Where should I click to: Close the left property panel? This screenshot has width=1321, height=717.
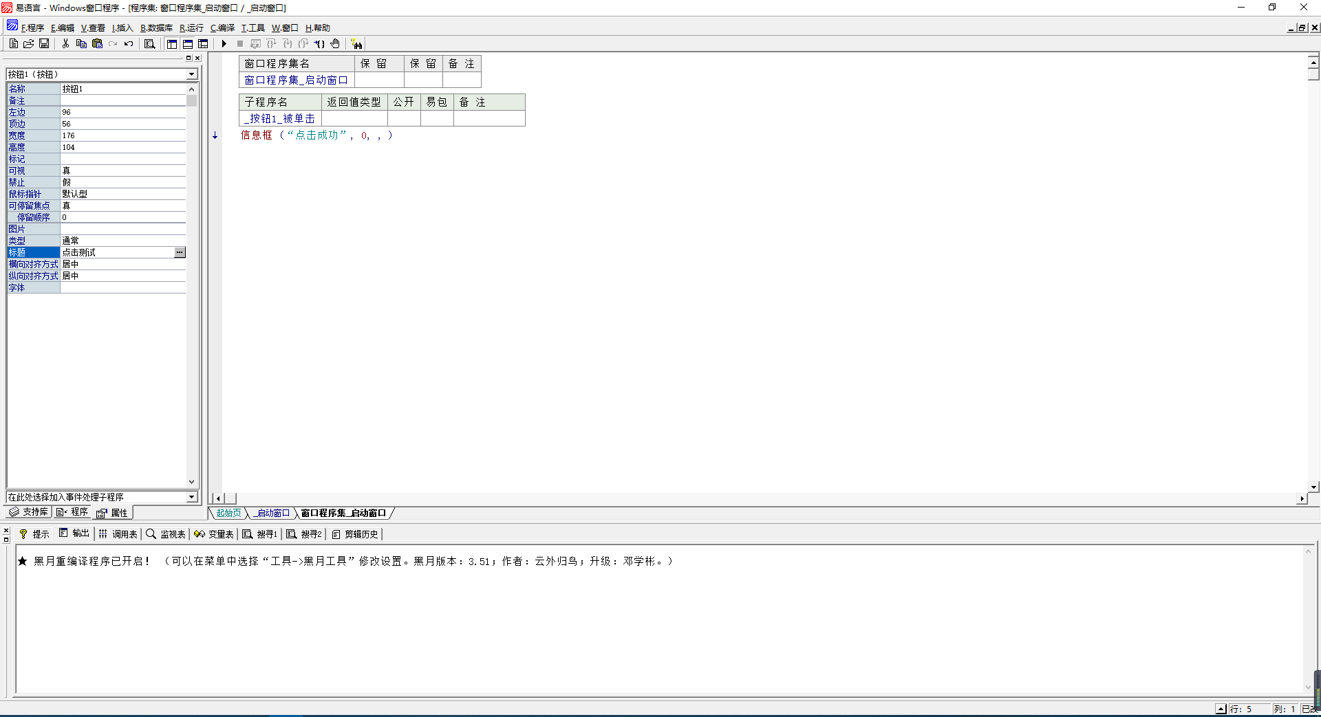click(x=197, y=58)
